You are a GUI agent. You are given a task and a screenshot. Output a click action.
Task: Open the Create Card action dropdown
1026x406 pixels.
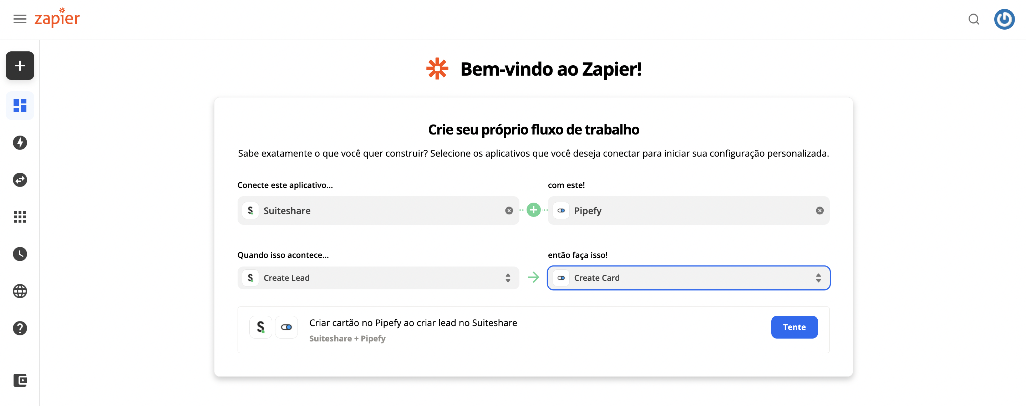[x=689, y=278]
